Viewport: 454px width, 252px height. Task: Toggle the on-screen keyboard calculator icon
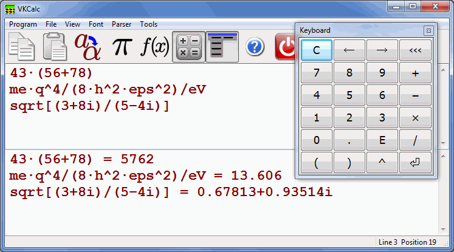point(189,47)
